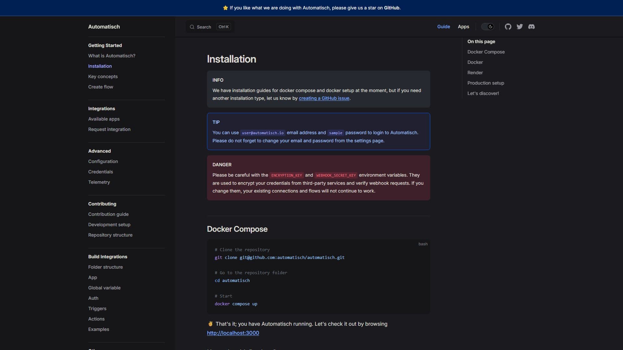Click the WEBHOOK_SECRET_KEY code label
623x350 pixels.
tap(336, 175)
